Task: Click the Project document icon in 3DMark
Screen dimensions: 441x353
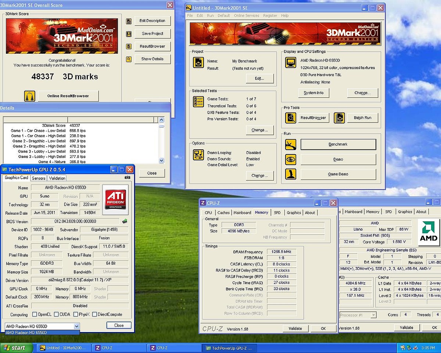Action: pyautogui.click(x=198, y=62)
